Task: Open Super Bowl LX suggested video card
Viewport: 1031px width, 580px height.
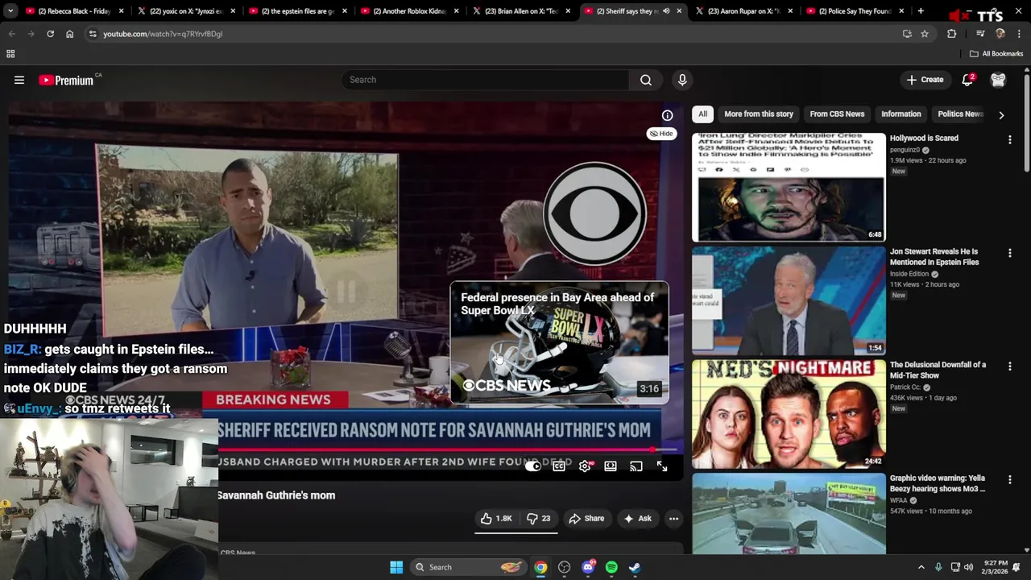Action: (x=559, y=343)
